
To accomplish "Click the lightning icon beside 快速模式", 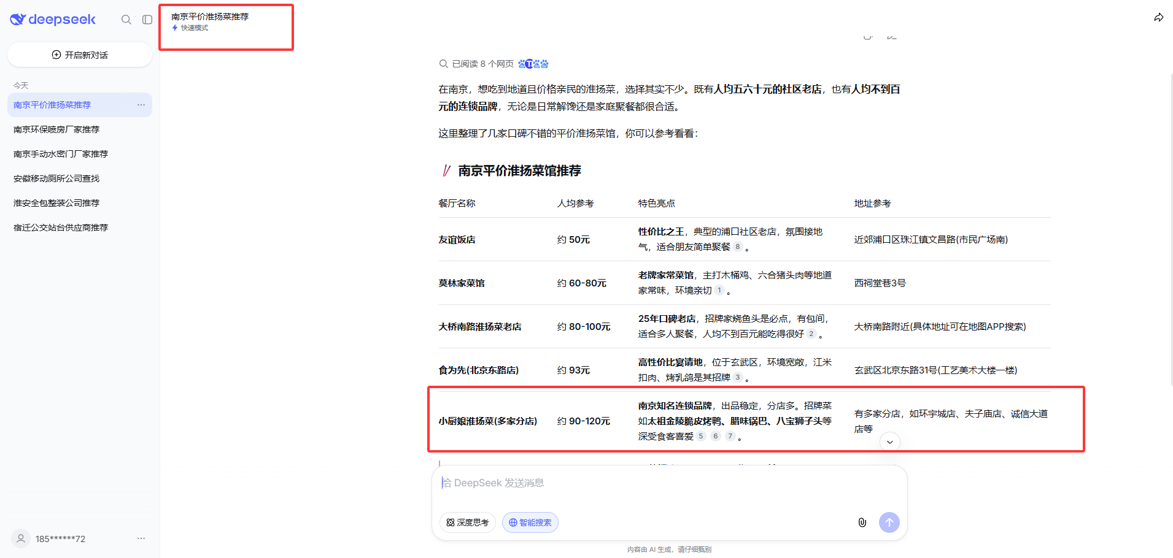I will pyautogui.click(x=175, y=28).
